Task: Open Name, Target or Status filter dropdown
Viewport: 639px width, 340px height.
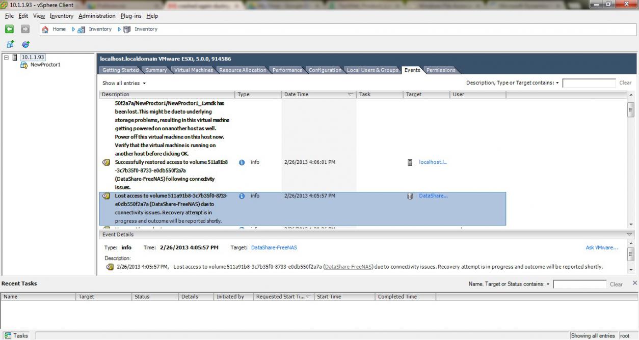Action: [509, 284]
